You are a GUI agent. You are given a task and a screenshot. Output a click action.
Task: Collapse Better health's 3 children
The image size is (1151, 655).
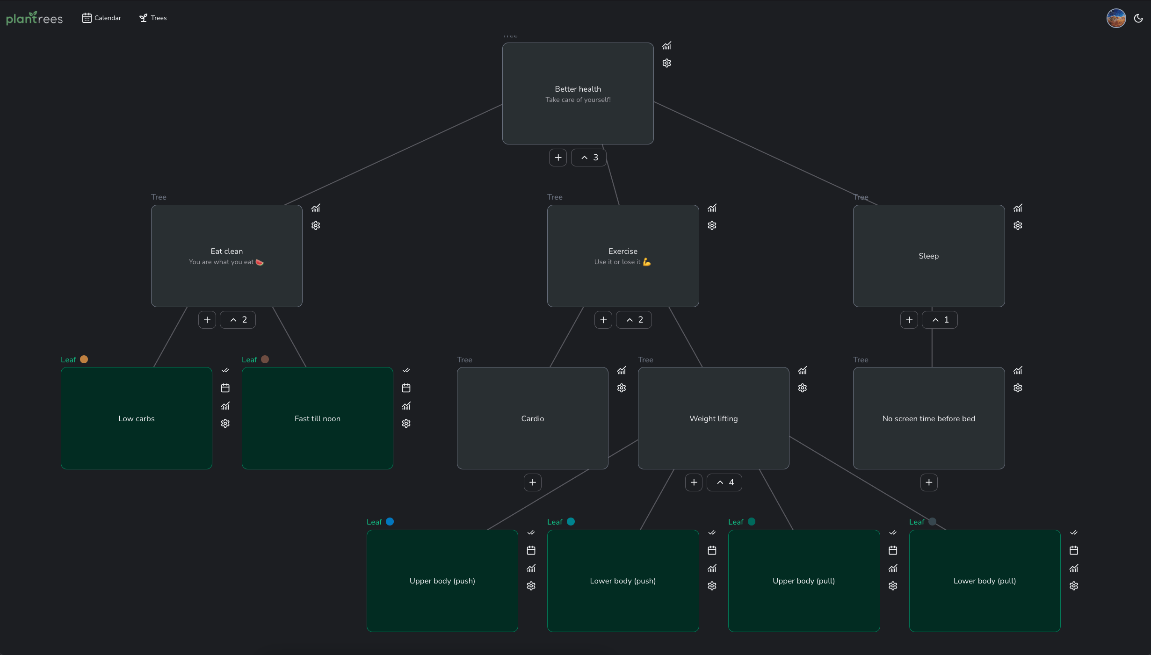pyautogui.click(x=589, y=158)
